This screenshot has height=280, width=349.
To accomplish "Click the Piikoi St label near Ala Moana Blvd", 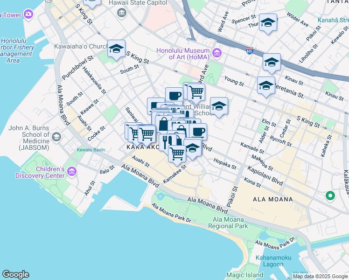I will 232,197.
